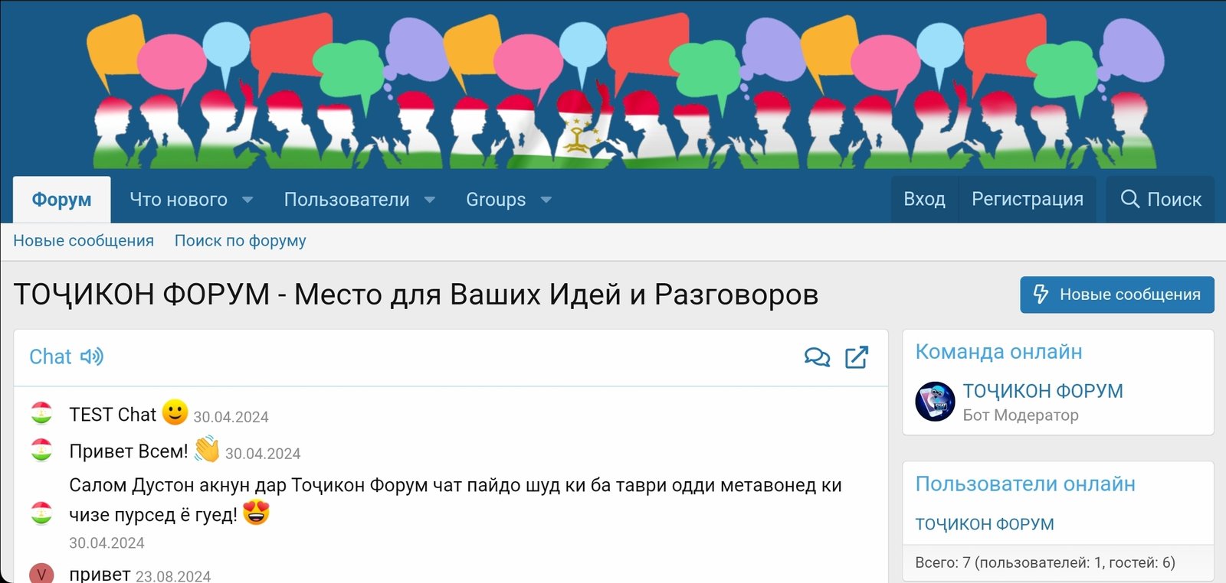The height and width of the screenshot is (583, 1226).
Task: Open chat in popup window icon
Action: click(857, 357)
